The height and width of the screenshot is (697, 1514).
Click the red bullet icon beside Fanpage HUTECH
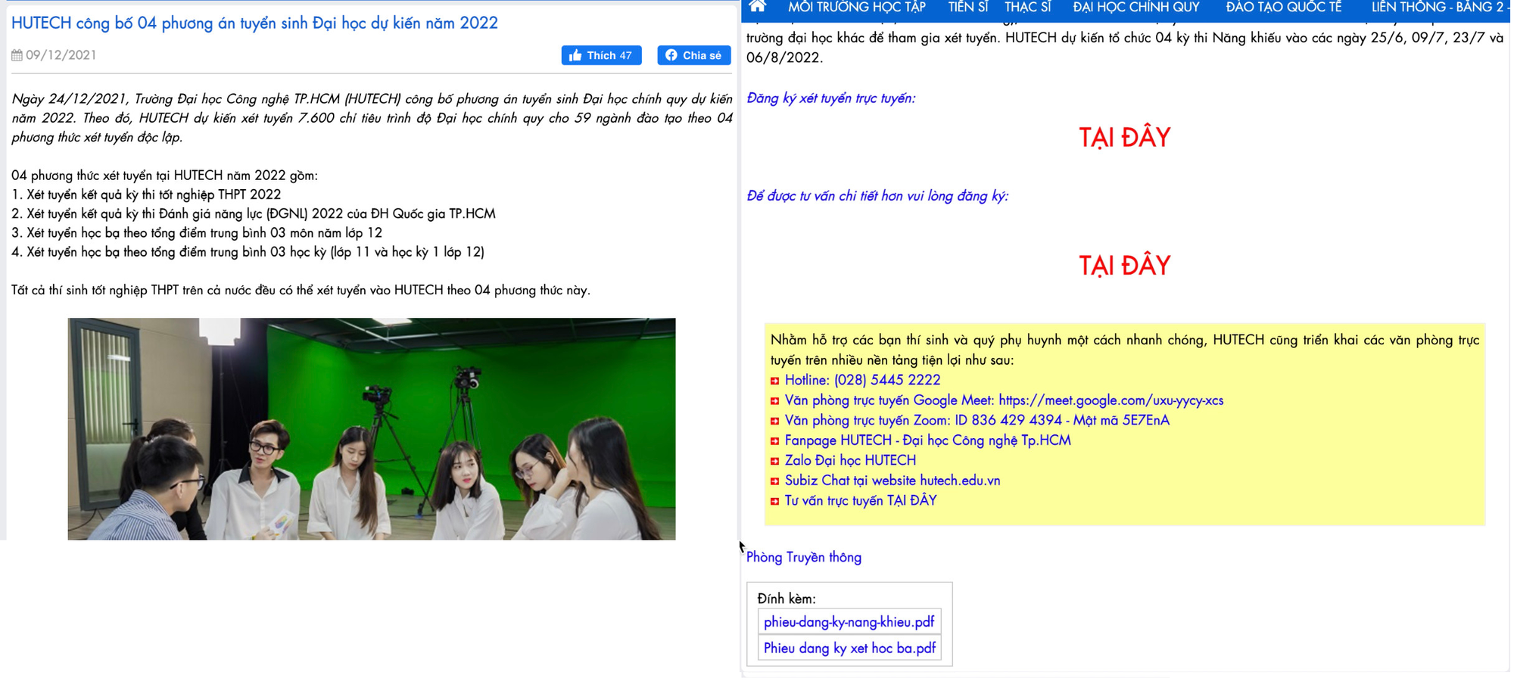[774, 441]
